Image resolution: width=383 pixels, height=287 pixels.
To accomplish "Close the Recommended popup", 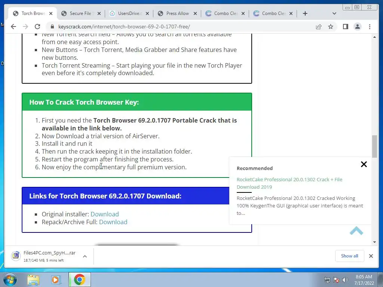I will pos(364,164).
